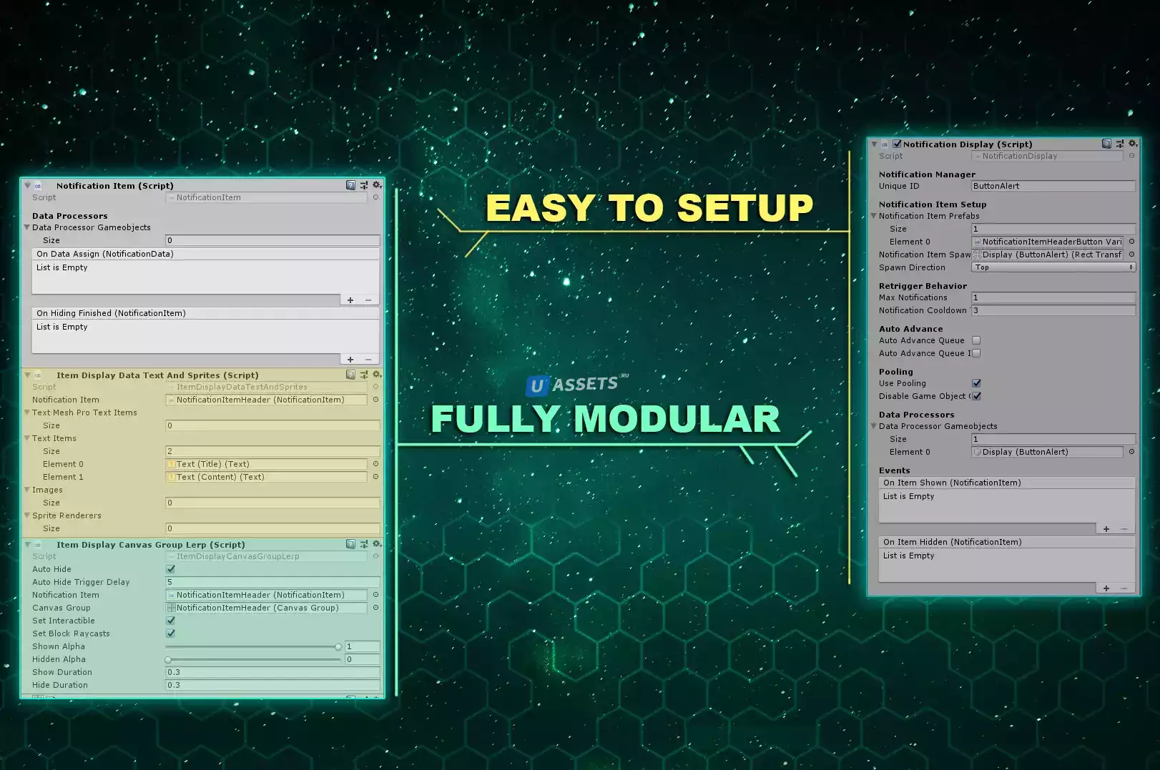1160x770 pixels.
Task: Collapse Item Display Data Text And Sprites component
Action: (27, 375)
